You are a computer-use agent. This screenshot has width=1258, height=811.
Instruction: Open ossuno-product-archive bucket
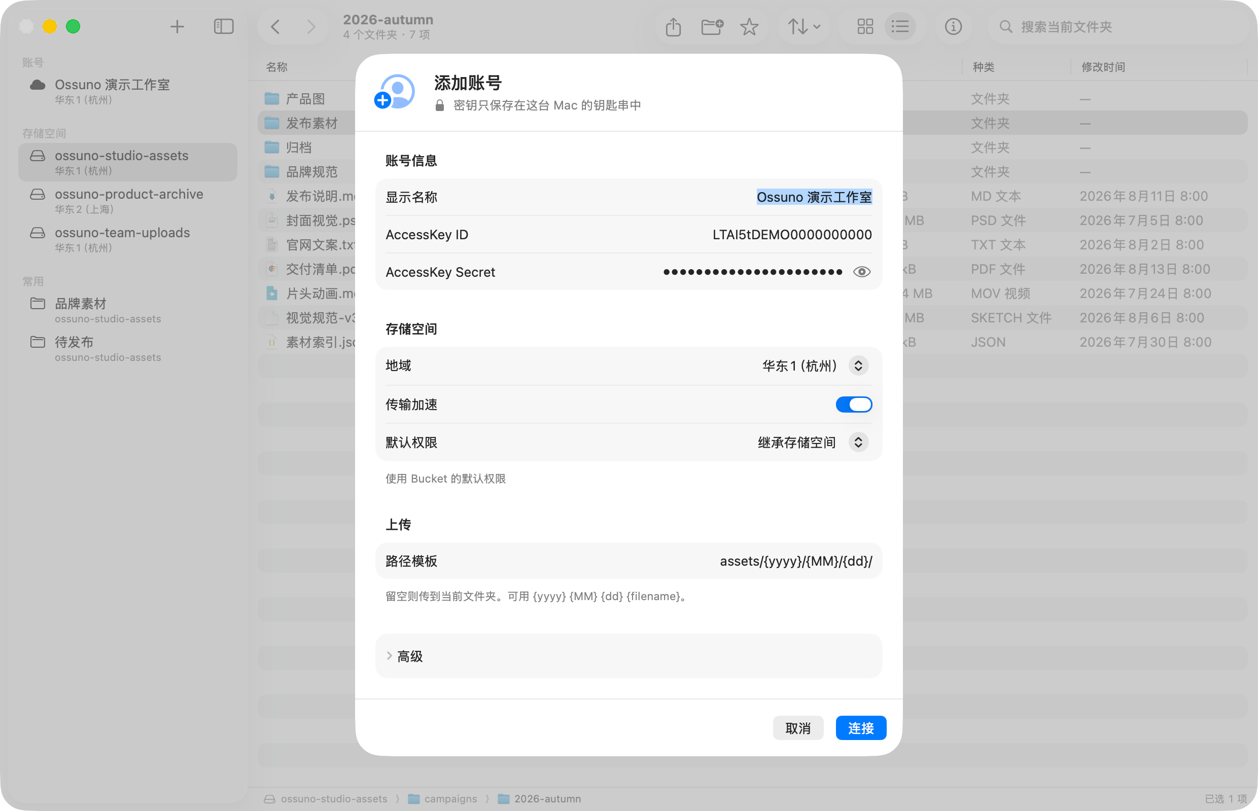(127, 201)
